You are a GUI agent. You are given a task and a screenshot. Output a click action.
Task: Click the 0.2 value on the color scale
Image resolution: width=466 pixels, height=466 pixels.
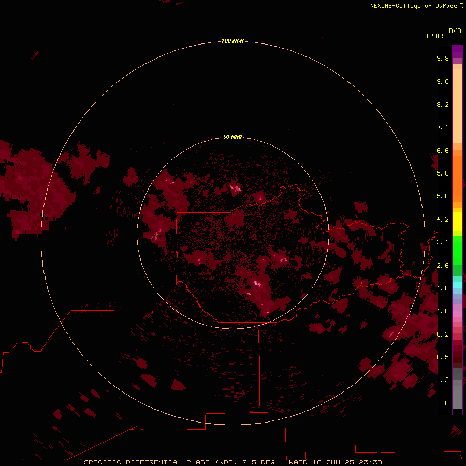443,334
